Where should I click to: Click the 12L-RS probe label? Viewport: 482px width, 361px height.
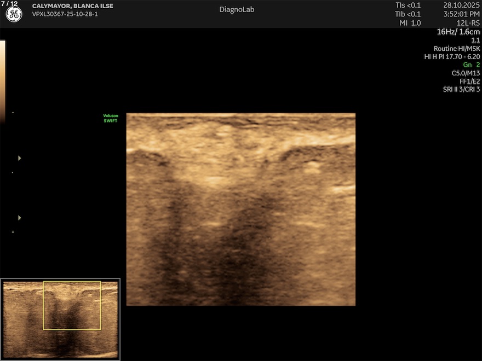pos(468,23)
